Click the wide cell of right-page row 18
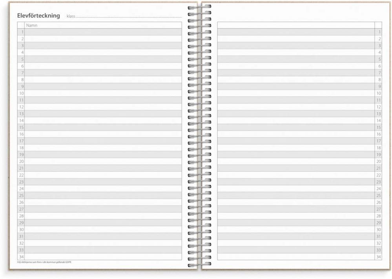Image resolution: width=392 pixels, height=279 pixels. click(x=296, y=148)
